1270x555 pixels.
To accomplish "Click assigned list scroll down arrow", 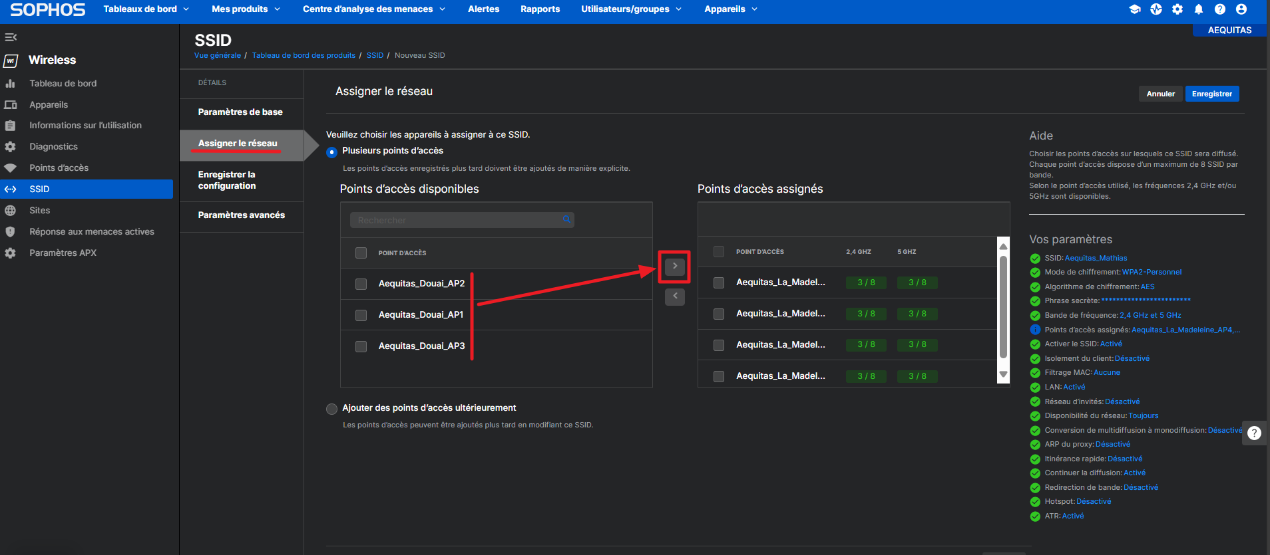I will point(1003,375).
